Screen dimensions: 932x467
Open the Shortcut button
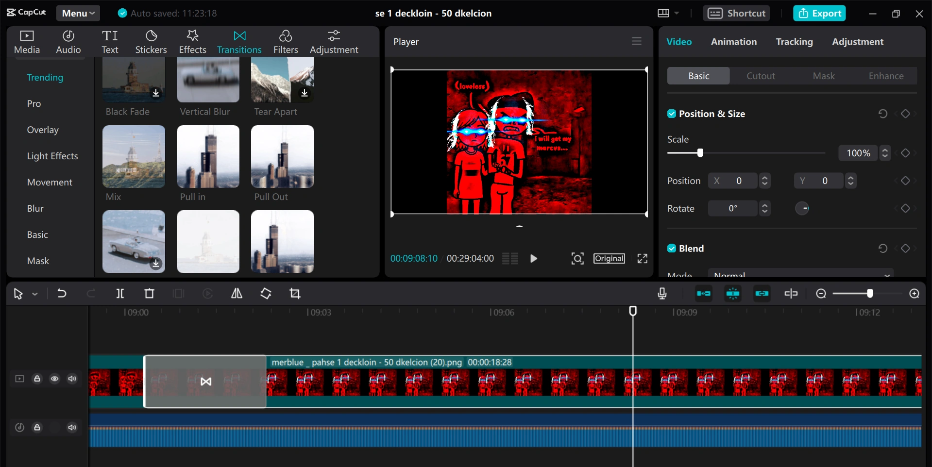[x=736, y=13]
